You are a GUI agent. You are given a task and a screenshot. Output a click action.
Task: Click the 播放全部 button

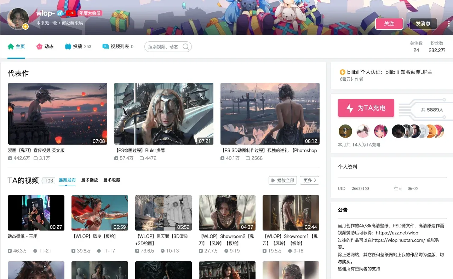tap(283, 180)
